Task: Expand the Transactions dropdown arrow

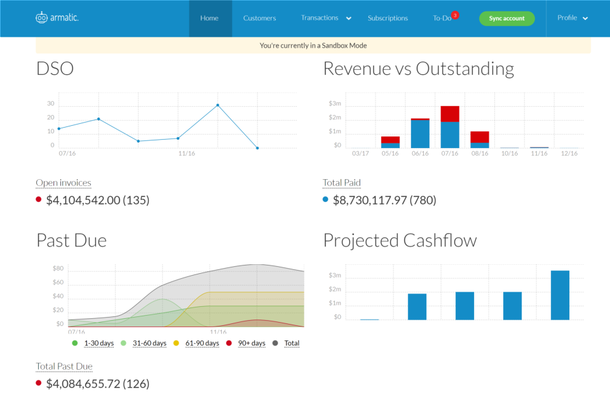Action: 349,18
